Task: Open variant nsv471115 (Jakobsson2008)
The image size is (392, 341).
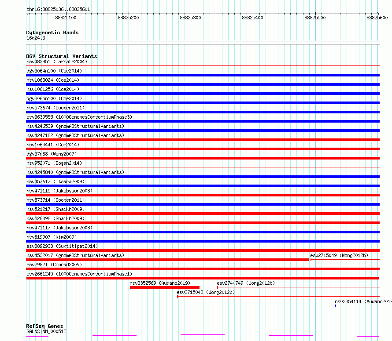Action: point(59,191)
